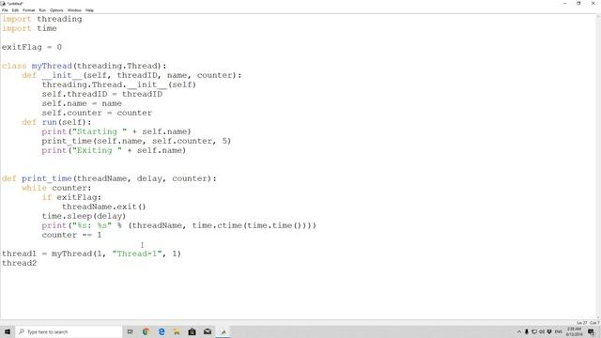Click 'import threading' on the first line

(x=41, y=19)
